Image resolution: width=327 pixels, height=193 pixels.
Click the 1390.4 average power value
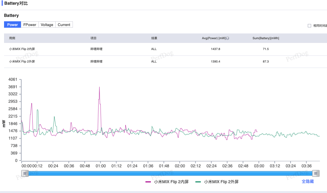pyautogui.click(x=215, y=62)
